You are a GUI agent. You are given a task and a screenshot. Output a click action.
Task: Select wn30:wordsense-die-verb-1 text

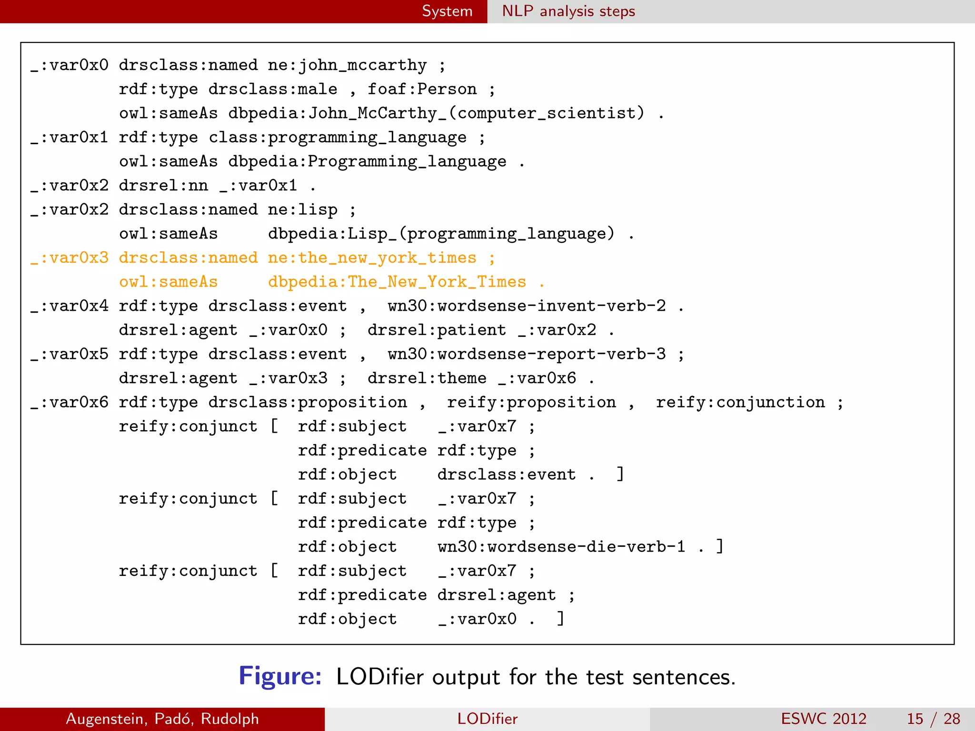562,547
